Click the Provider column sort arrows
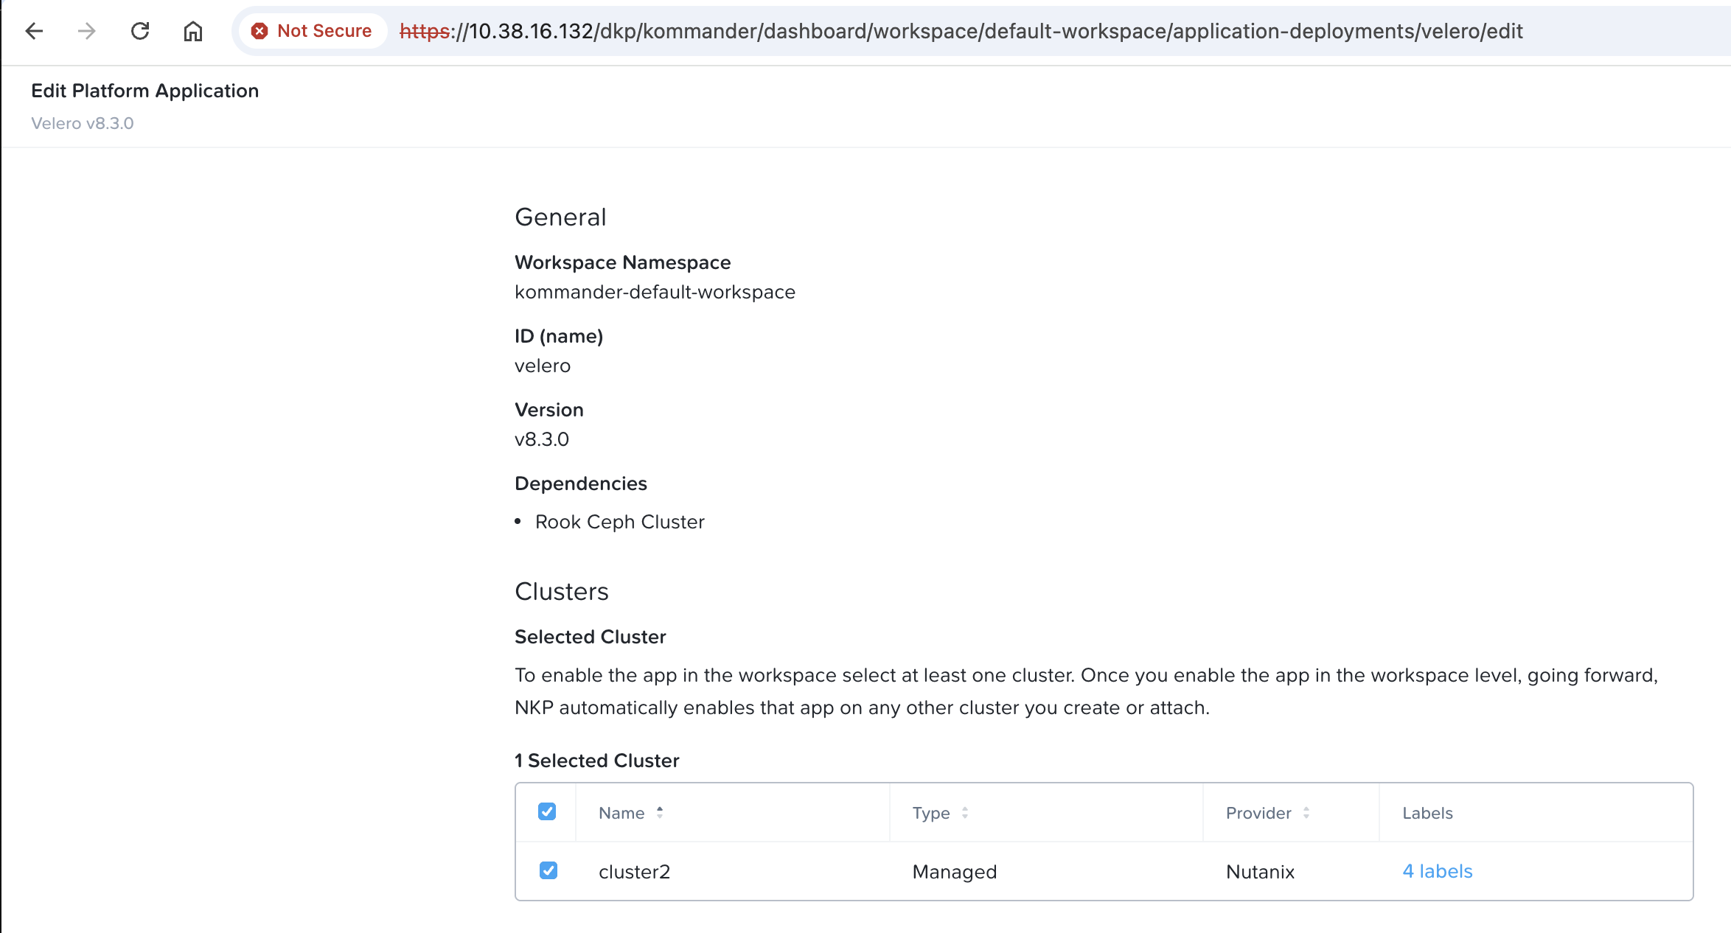1731x933 pixels. click(1306, 812)
